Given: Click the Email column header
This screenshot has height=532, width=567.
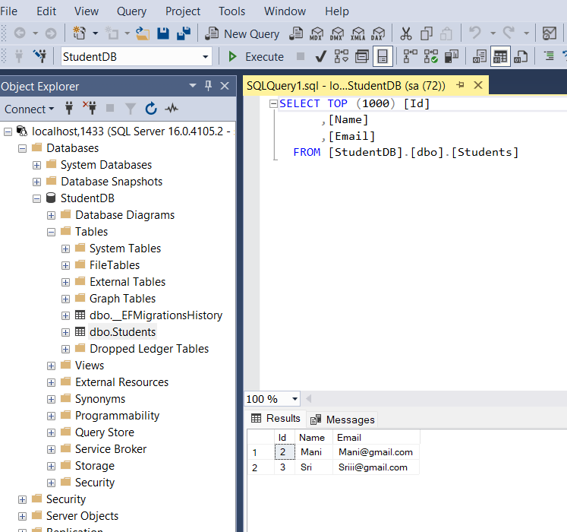Looking at the screenshot, I should point(376,438).
